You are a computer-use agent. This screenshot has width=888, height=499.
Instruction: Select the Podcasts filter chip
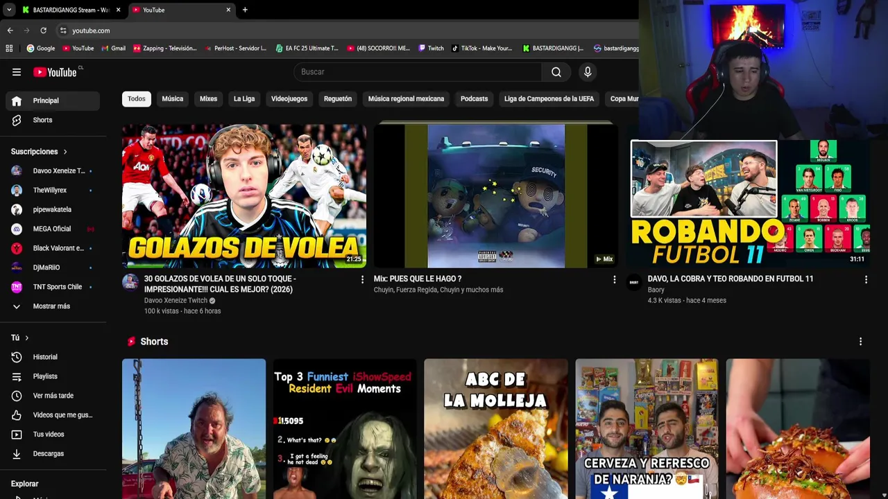tap(475, 99)
